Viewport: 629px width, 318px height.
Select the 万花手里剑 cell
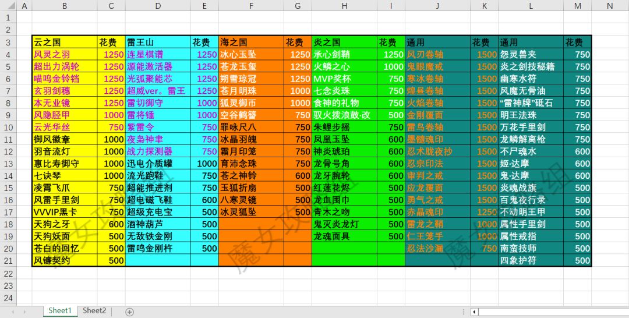pos(531,127)
